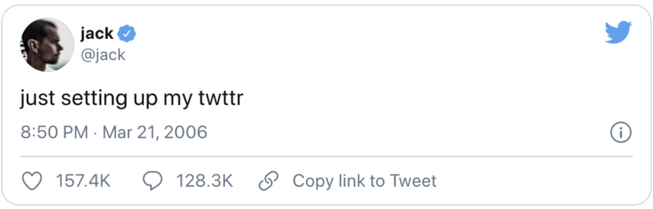This screenshot has width=653, height=209.
Task: Click the 157.4K likes count
Action: coord(83,181)
